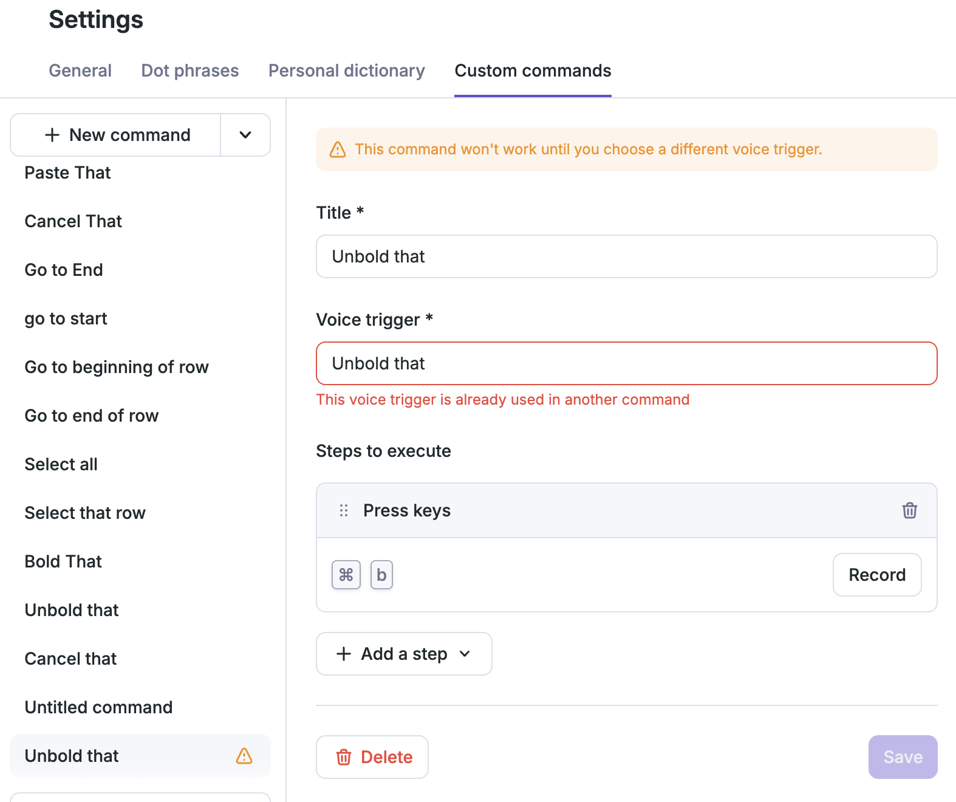
Task: Select Go to beginning of row command
Action: pyautogui.click(x=117, y=367)
